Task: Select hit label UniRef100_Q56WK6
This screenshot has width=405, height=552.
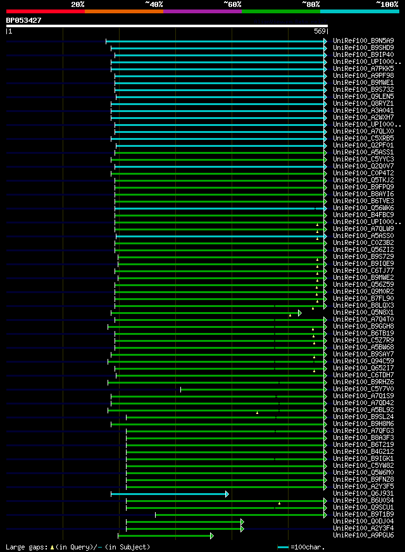Action: coord(363,208)
